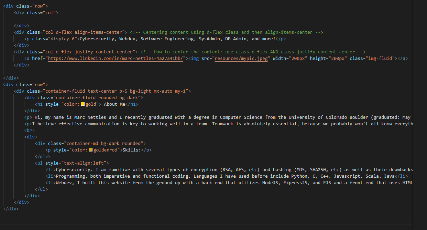Screen dimensions: 427x230
Task: Click the "container-md bg-dark rounded" class string
Action: [x=103, y=144]
